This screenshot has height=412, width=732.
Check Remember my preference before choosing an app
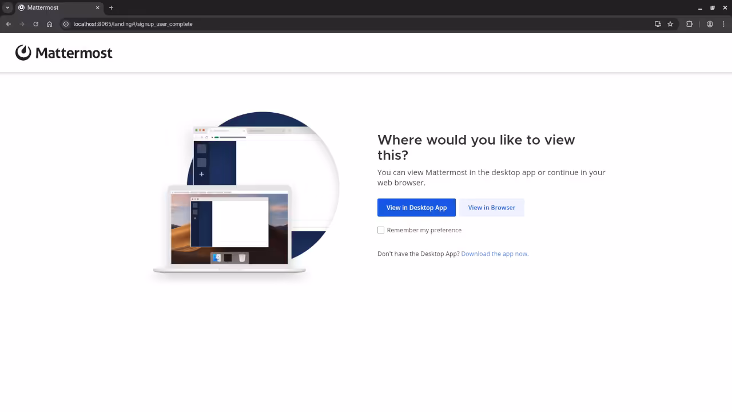click(381, 230)
